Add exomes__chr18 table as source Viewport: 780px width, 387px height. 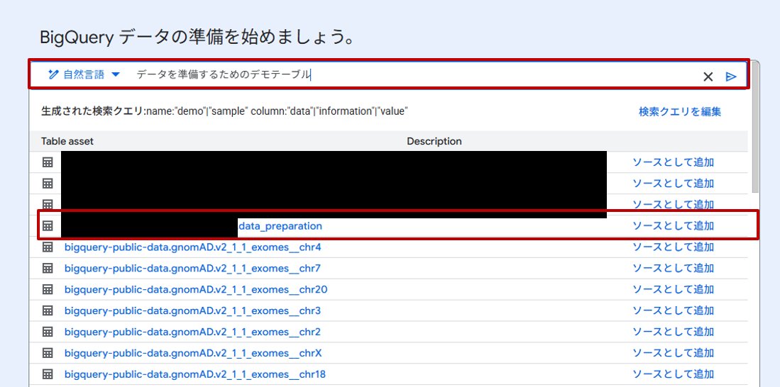coord(673,374)
